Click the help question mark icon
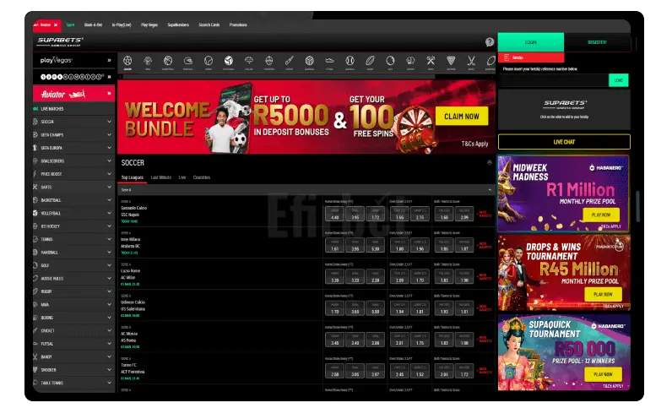This screenshot has width=672, height=419. pos(490,41)
